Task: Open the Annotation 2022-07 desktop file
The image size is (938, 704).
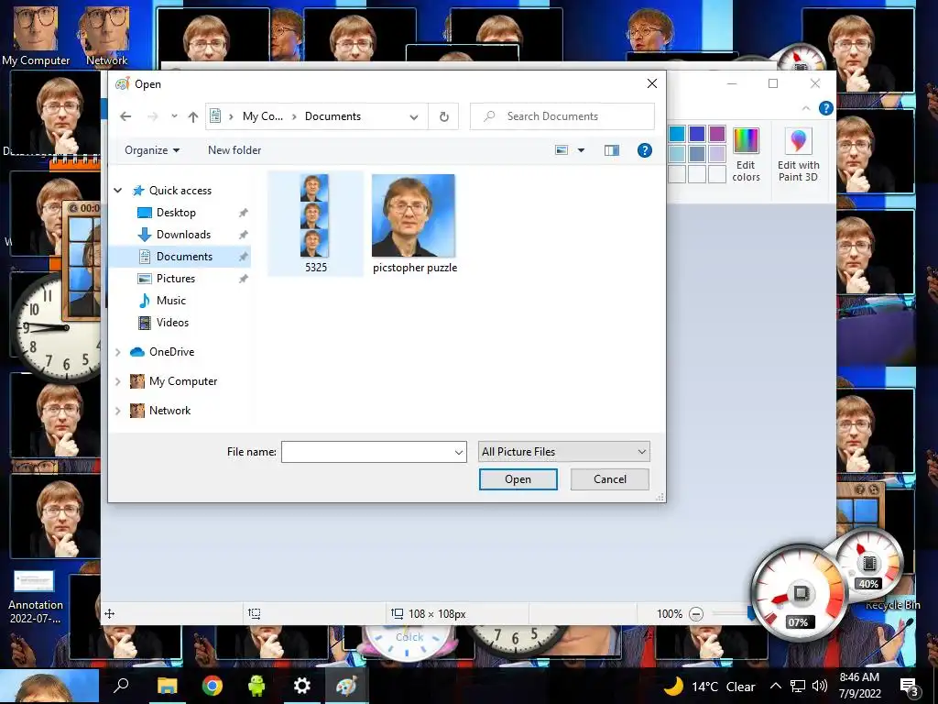Action: pyautogui.click(x=35, y=597)
